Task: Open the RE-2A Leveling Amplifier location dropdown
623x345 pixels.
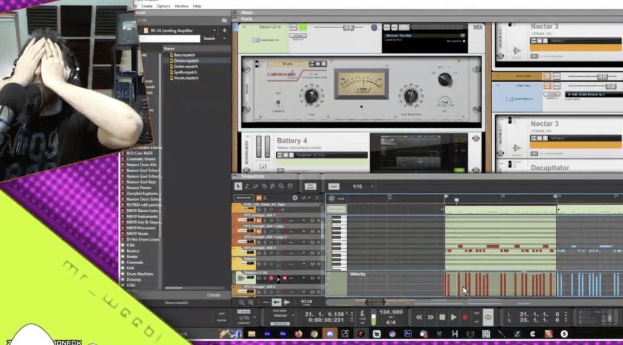Action: (215, 30)
